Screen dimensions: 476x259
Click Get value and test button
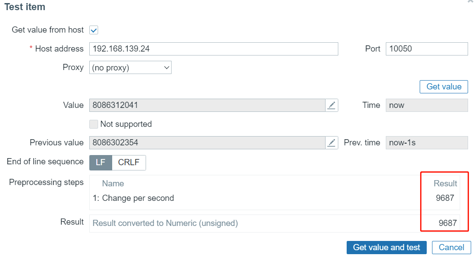point(386,248)
